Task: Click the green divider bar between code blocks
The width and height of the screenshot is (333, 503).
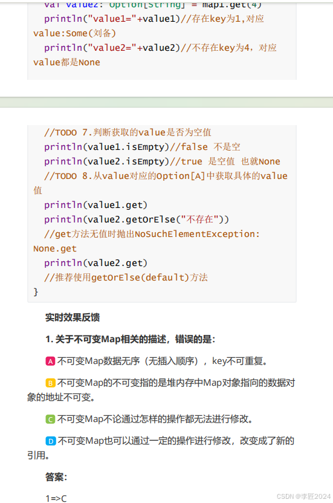Action: click(x=167, y=102)
